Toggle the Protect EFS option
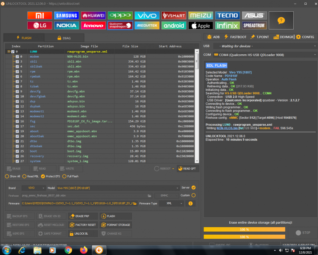The image size is (318, 255). click(51, 176)
